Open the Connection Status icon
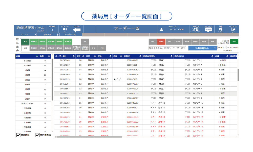Image resolution: width=253 pixels, height=152 pixels. pyautogui.click(x=196, y=29)
